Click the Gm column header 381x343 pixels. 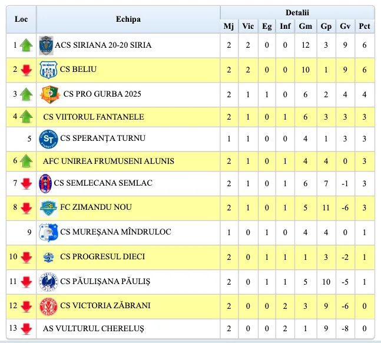(x=305, y=26)
